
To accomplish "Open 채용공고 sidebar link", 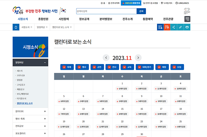I will [x=21, y=89].
